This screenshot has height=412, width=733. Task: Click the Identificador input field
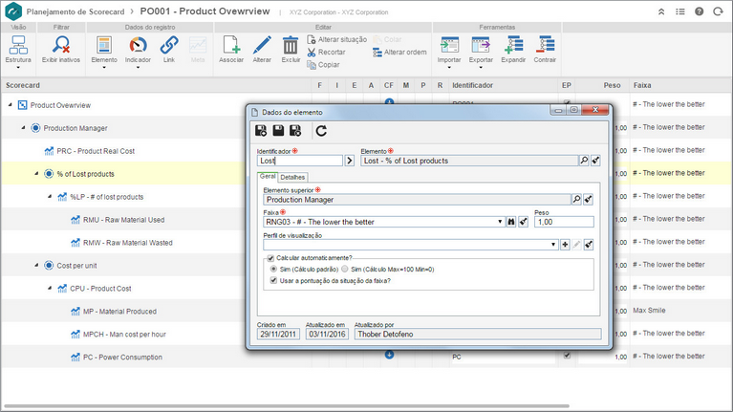(300, 161)
